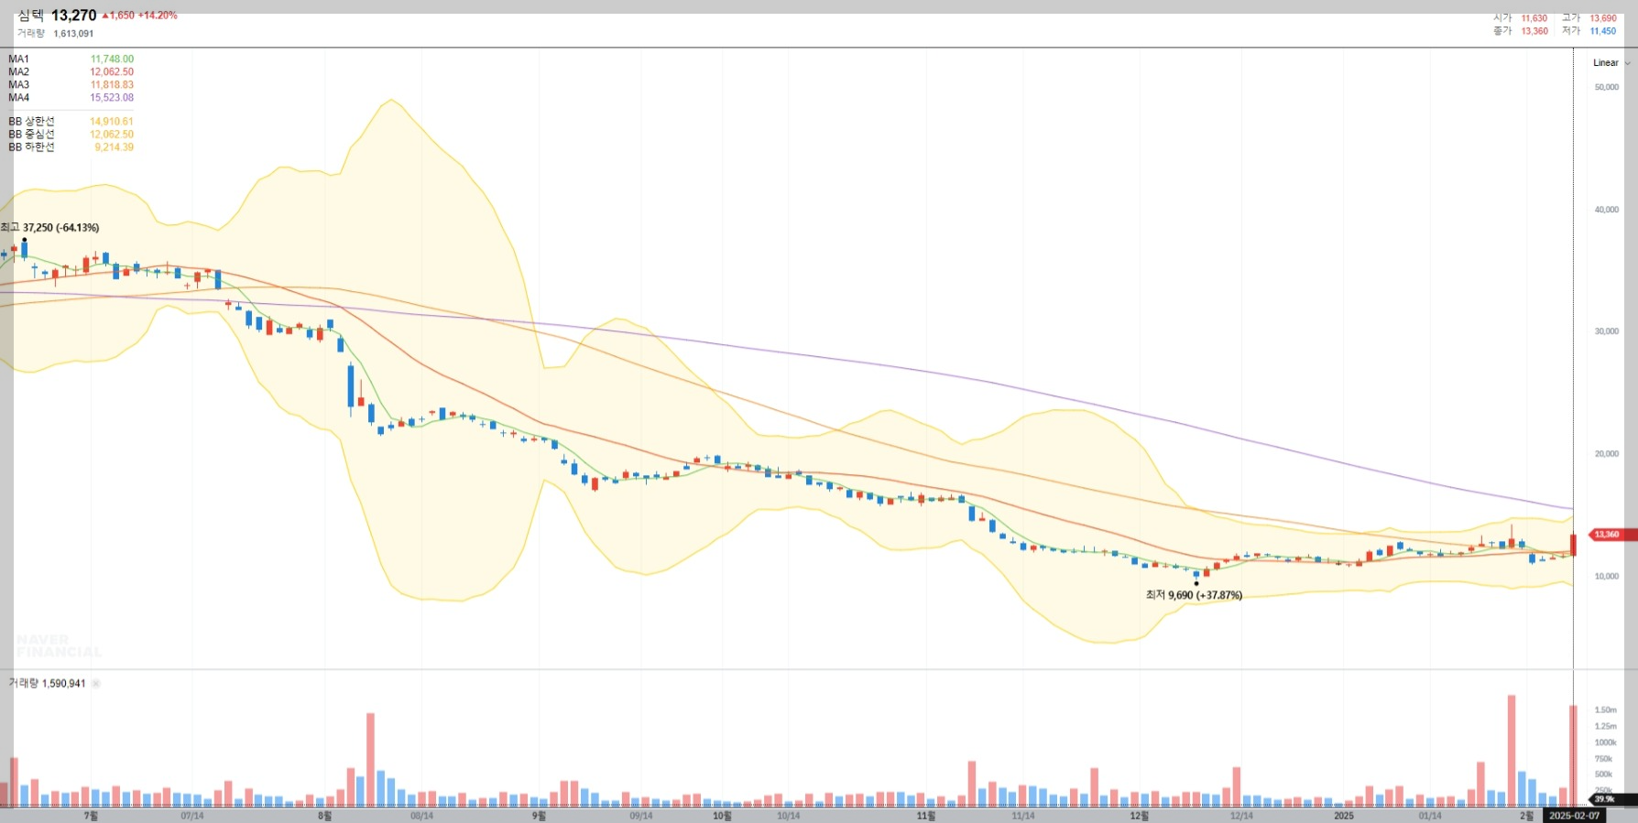Click the 20,000 price axis label

[x=1607, y=454]
